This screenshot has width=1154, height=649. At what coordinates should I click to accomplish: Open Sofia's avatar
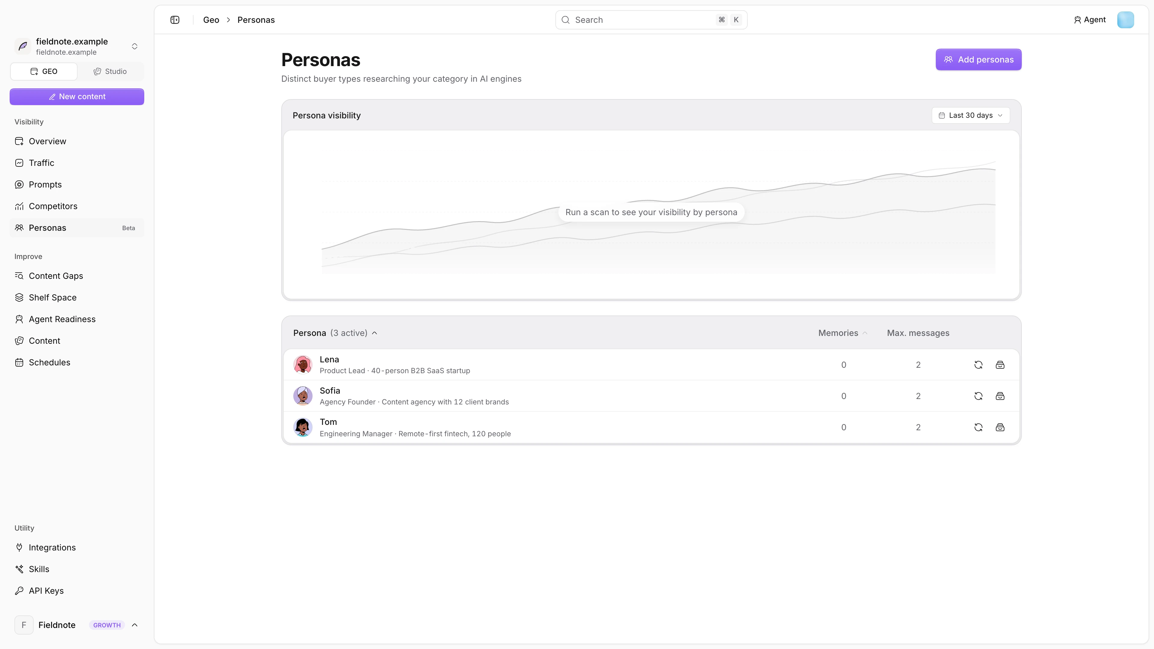[x=303, y=396]
